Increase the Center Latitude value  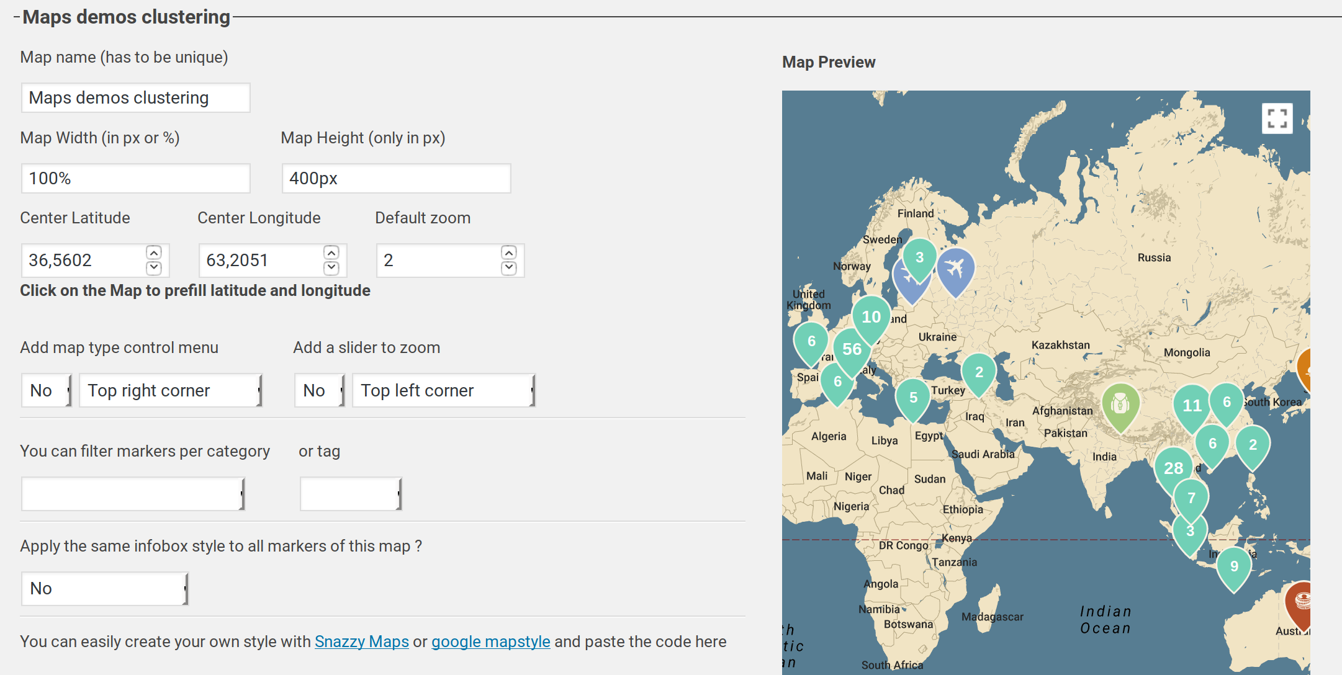[x=154, y=253]
